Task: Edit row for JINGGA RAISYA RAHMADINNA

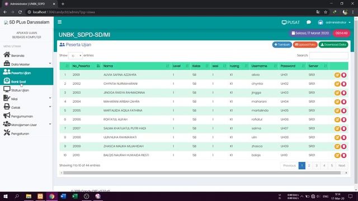Action: 337,93
